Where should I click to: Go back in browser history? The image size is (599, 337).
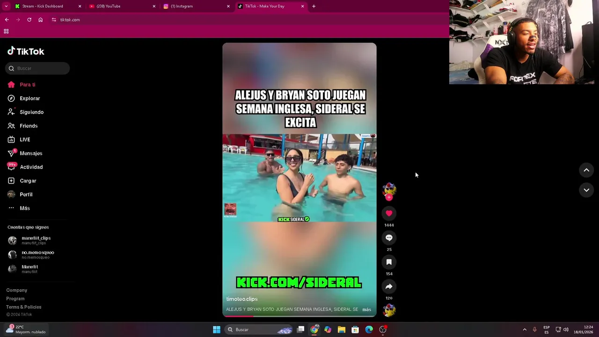(x=7, y=20)
